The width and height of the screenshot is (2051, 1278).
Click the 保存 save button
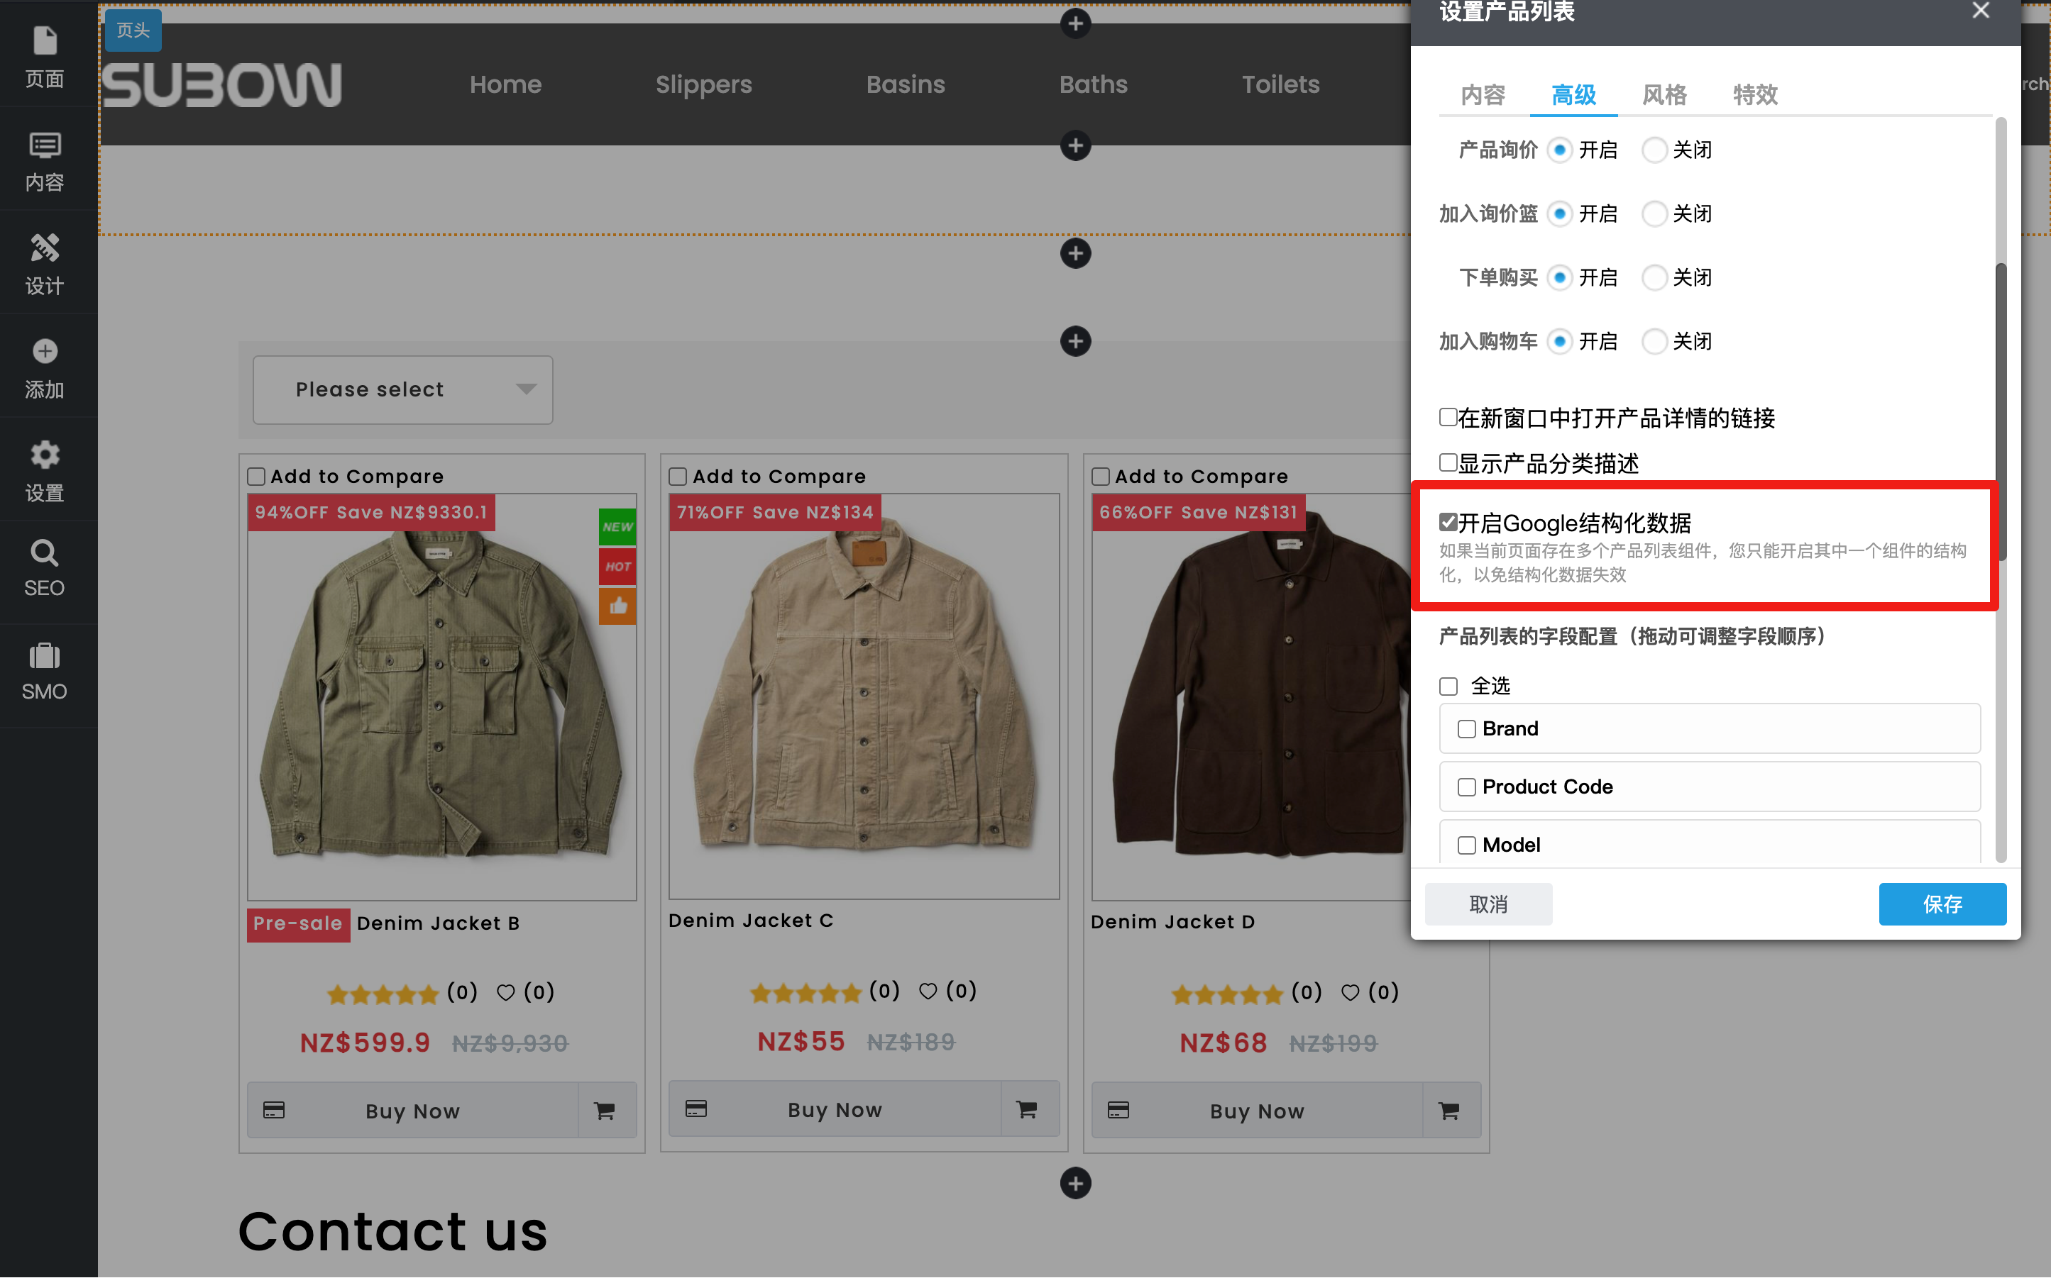pyautogui.click(x=1942, y=904)
